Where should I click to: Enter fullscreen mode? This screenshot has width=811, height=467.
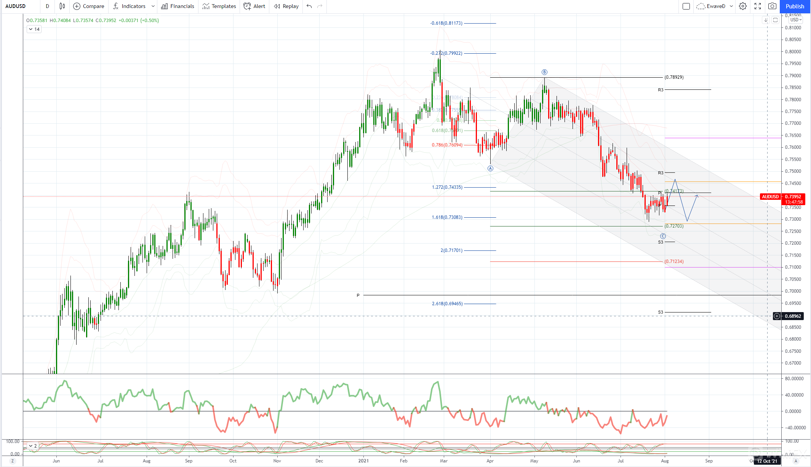tap(757, 6)
